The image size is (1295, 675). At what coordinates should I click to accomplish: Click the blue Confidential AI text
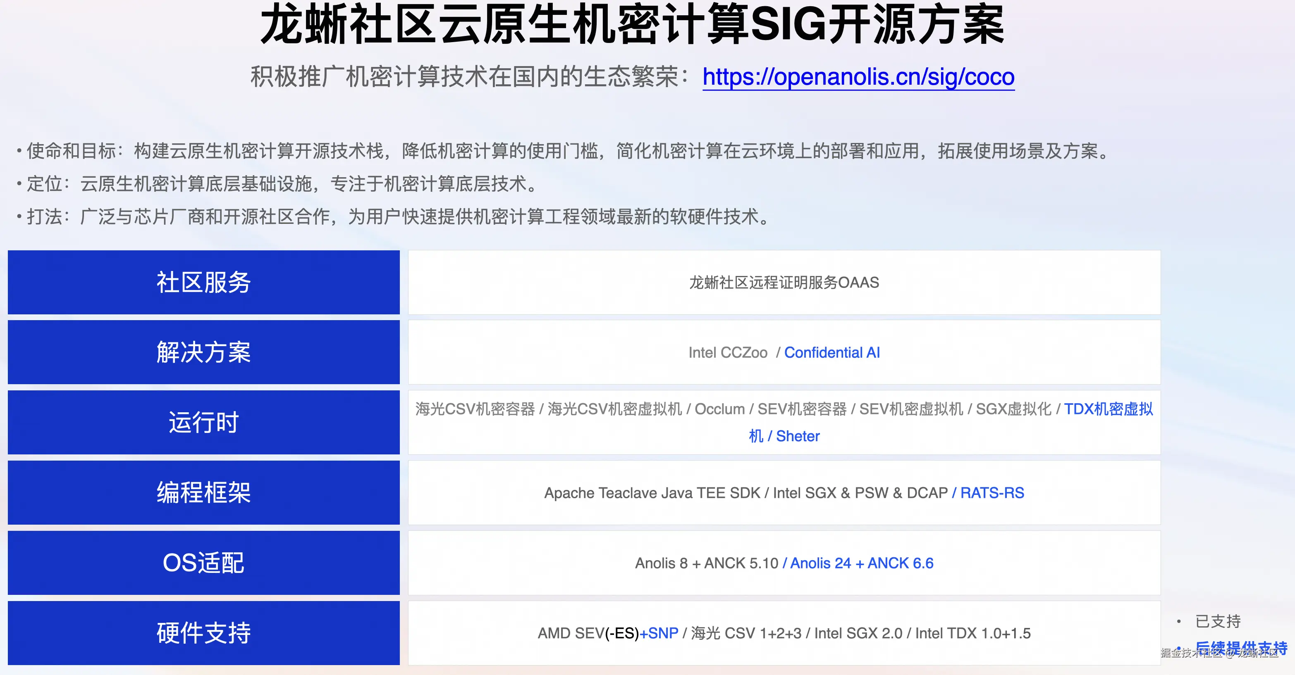pyautogui.click(x=832, y=352)
